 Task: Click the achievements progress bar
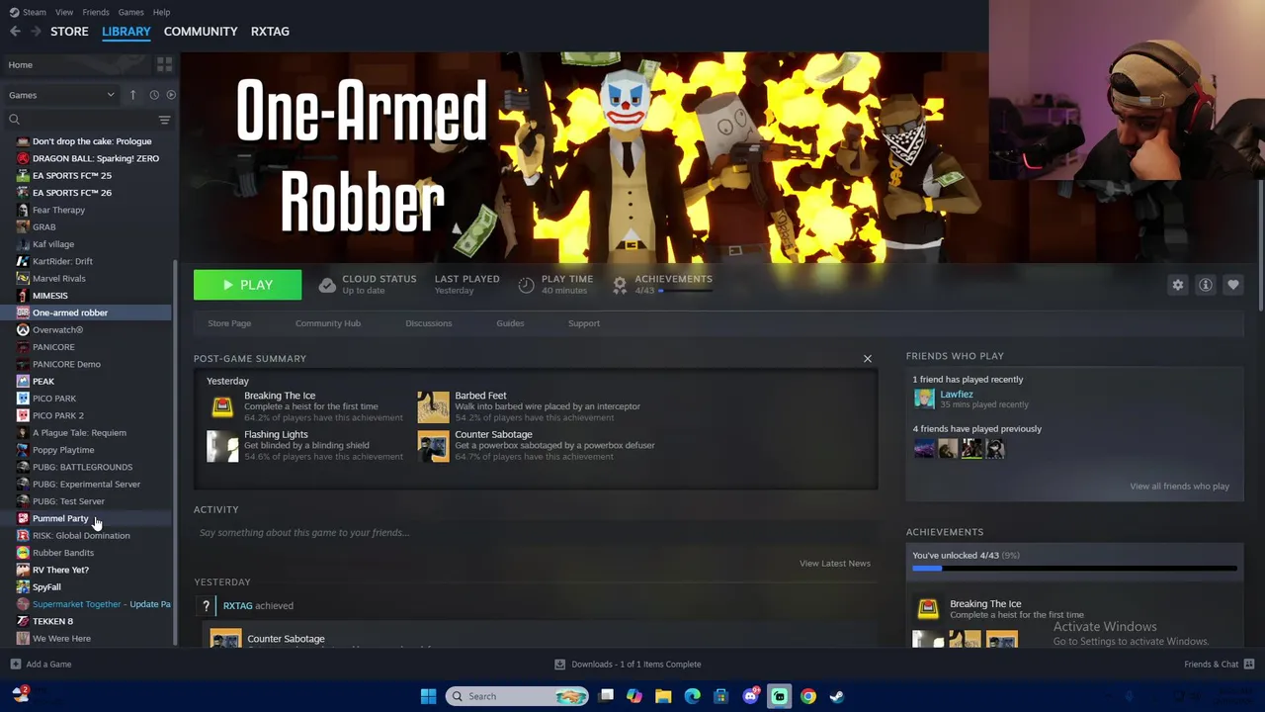(x=1074, y=569)
